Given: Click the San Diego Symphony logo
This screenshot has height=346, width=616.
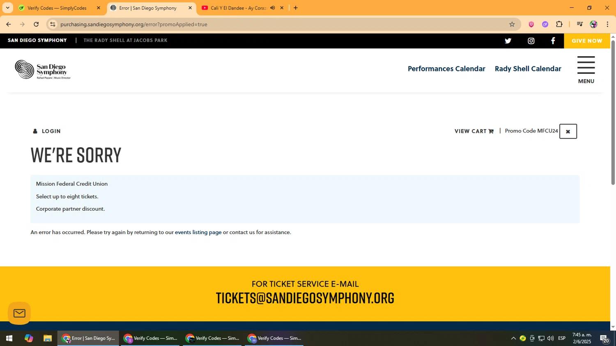Looking at the screenshot, I should tap(43, 70).
